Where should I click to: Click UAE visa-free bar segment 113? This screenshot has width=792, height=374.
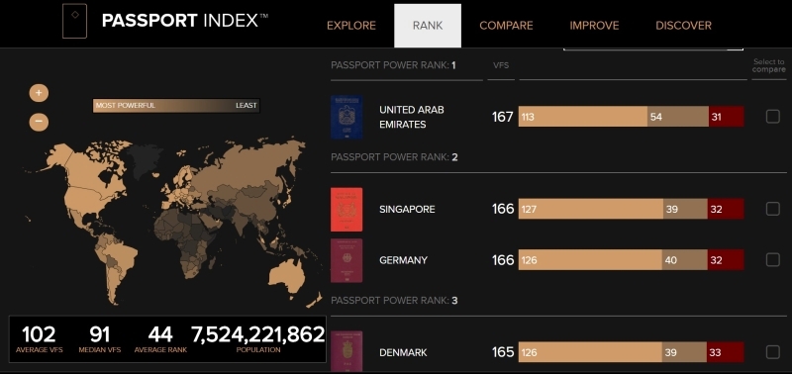point(583,117)
